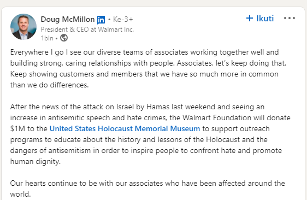Click the '$1M to the' text
The image size is (307, 200).
coord(29,128)
